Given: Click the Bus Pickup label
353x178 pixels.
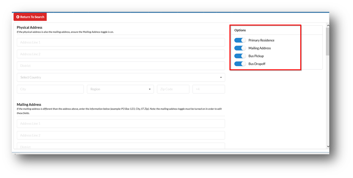Looking at the screenshot, I should (256, 56).
